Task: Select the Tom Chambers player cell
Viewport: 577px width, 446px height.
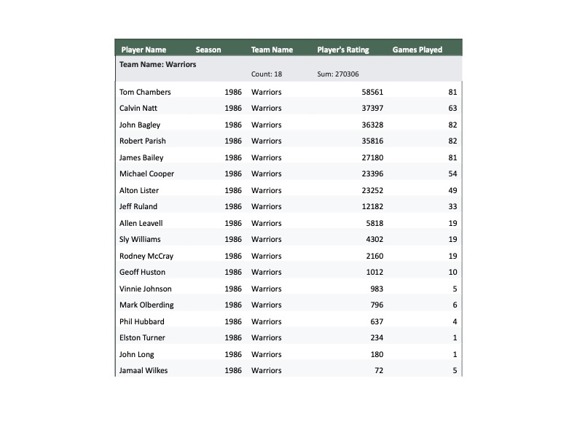Action: coord(145,92)
